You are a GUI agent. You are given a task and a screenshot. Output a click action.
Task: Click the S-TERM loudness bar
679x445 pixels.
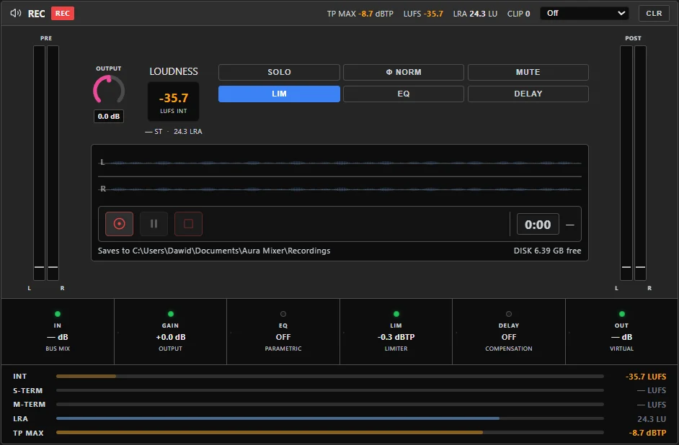pyautogui.click(x=330, y=390)
